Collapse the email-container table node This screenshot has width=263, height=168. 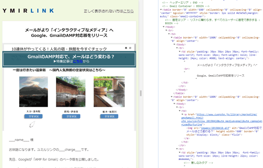pyautogui.click(x=161, y=10)
